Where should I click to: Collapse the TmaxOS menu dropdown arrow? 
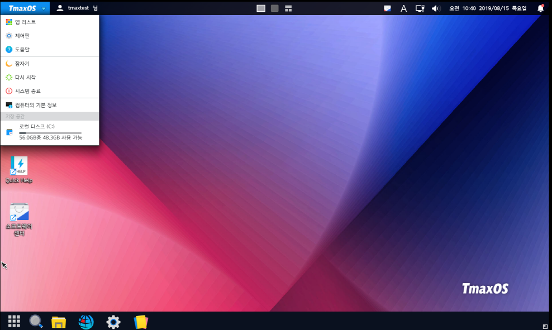(44, 8)
